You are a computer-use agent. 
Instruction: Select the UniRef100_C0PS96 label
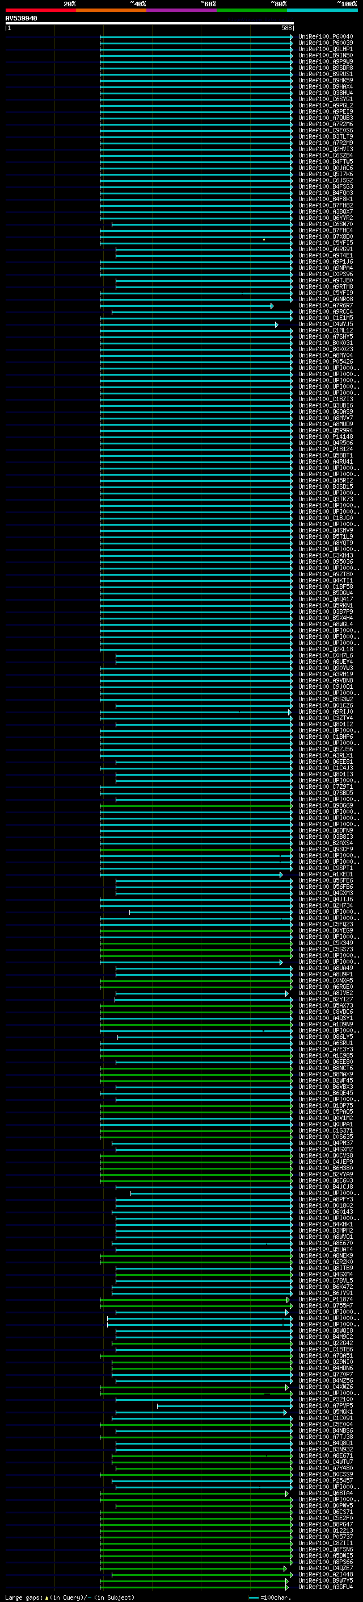325,274
